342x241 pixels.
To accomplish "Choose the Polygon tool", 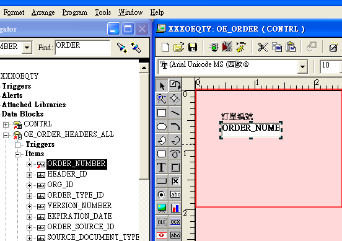I will 162,140.
